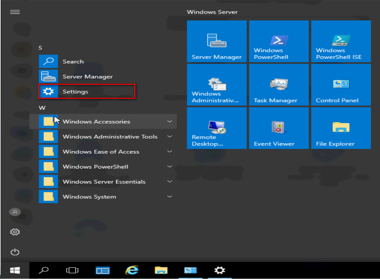The height and width of the screenshot is (279, 380).
Task: Expand the Windows Accessories folder chevron
Action: 169,121
